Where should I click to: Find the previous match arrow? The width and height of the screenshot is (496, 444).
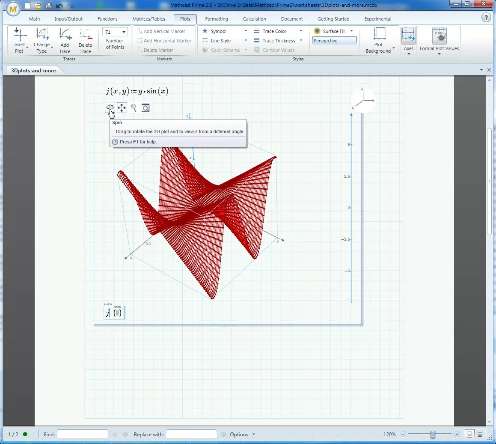point(115,434)
